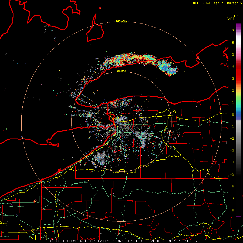Click the 1 value on the color scale
The height and width of the screenshot is (243, 243).
click(x=233, y=102)
